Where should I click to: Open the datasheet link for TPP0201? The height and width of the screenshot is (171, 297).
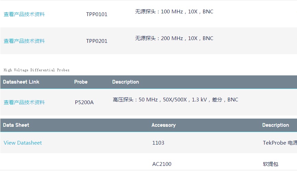click(24, 41)
